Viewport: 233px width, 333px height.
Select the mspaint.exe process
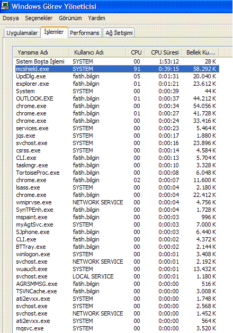point(117,217)
